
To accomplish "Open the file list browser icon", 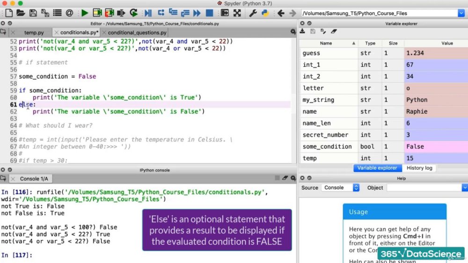I will point(57,13).
